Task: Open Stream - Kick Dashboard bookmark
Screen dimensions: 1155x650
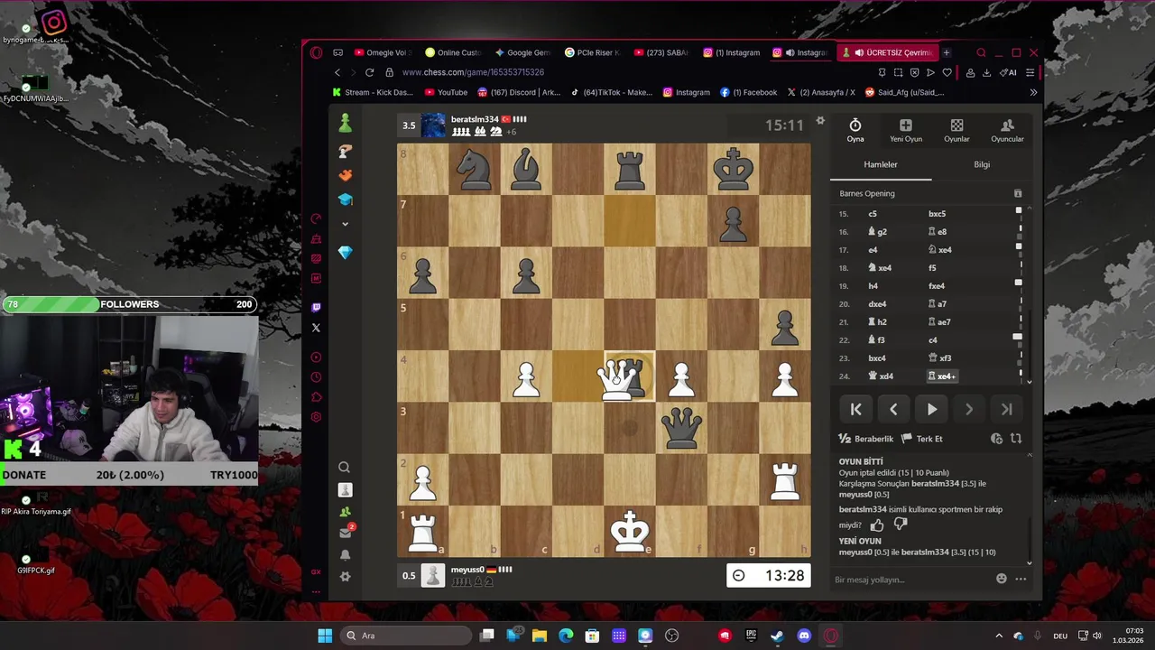Action: (373, 92)
